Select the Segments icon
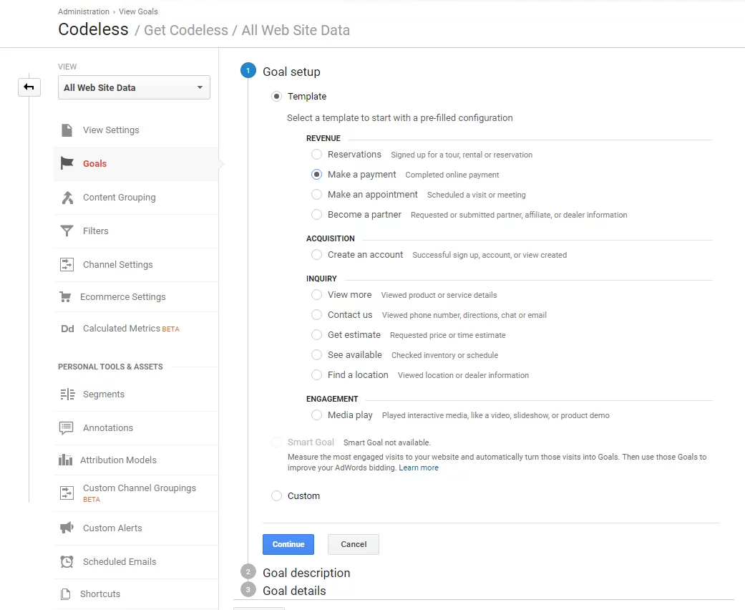Image resolution: width=745 pixels, height=610 pixels. pyautogui.click(x=67, y=394)
